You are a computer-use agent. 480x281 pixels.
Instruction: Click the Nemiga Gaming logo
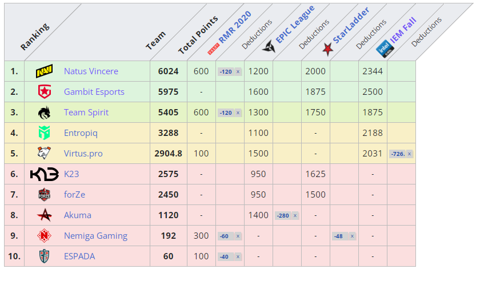coord(45,236)
